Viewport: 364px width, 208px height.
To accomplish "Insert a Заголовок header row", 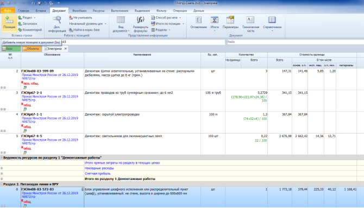I will 28,24.
